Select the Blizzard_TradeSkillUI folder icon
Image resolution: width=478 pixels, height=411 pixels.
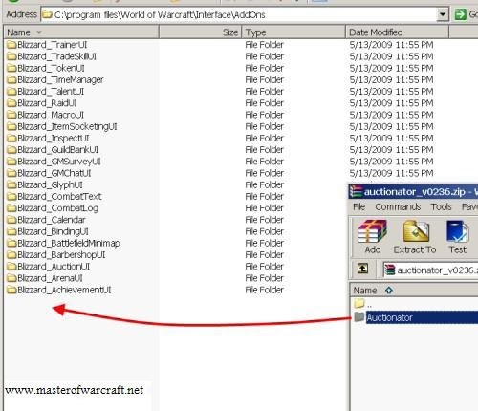tap(11, 56)
